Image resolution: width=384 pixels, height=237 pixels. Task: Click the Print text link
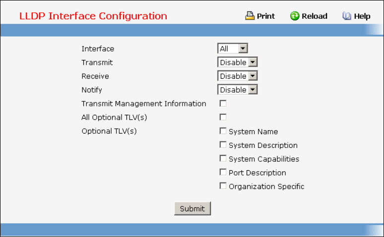pyautogui.click(x=266, y=16)
